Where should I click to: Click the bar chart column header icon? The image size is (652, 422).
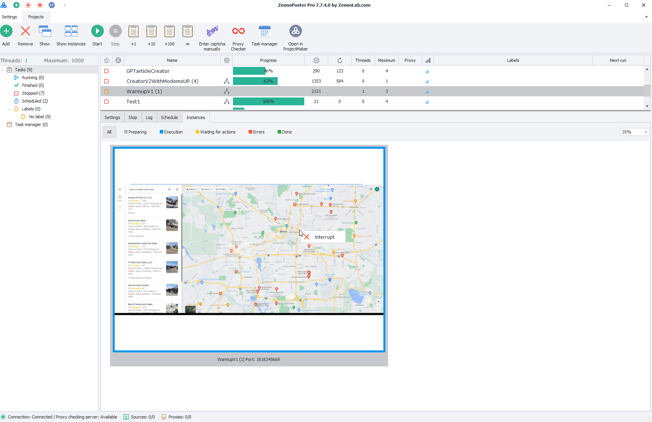click(x=428, y=60)
